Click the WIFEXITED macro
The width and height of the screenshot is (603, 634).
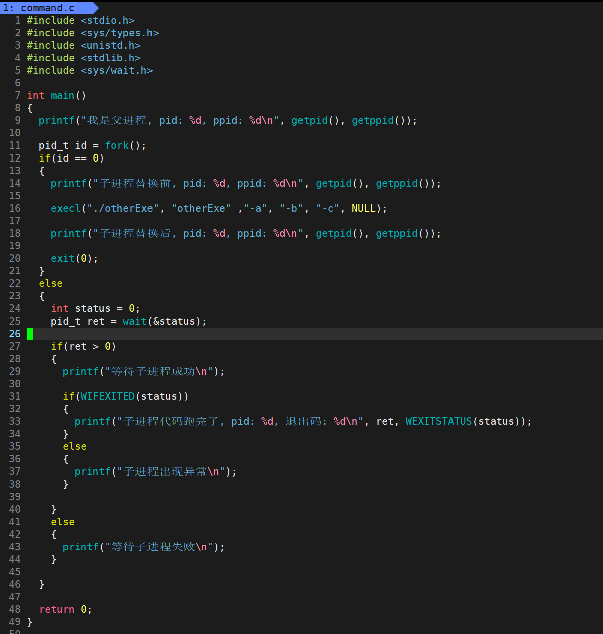tap(108, 396)
